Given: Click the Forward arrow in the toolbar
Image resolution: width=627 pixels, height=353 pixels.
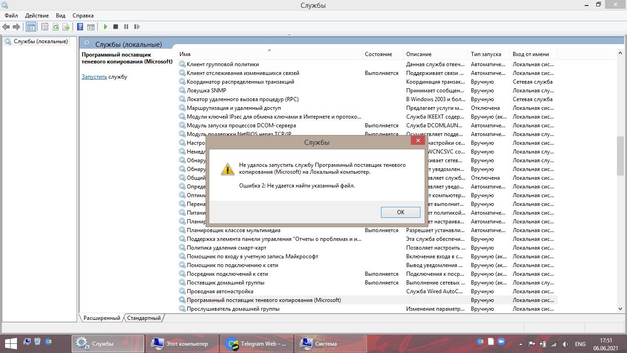Looking at the screenshot, I should click(x=17, y=27).
